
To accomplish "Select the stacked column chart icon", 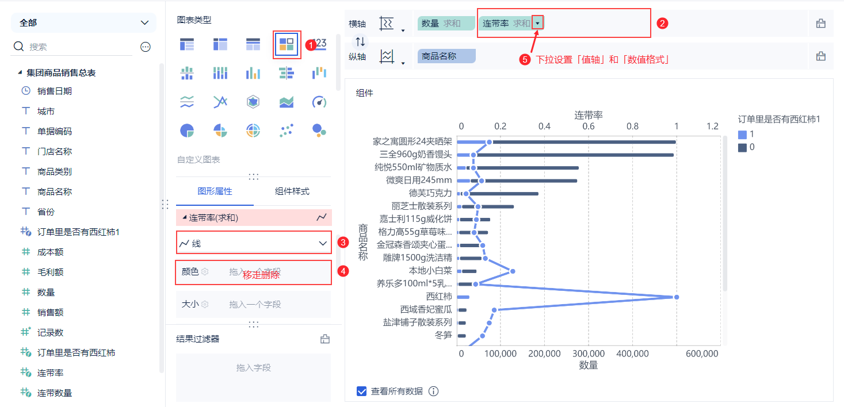I will pos(220,73).
